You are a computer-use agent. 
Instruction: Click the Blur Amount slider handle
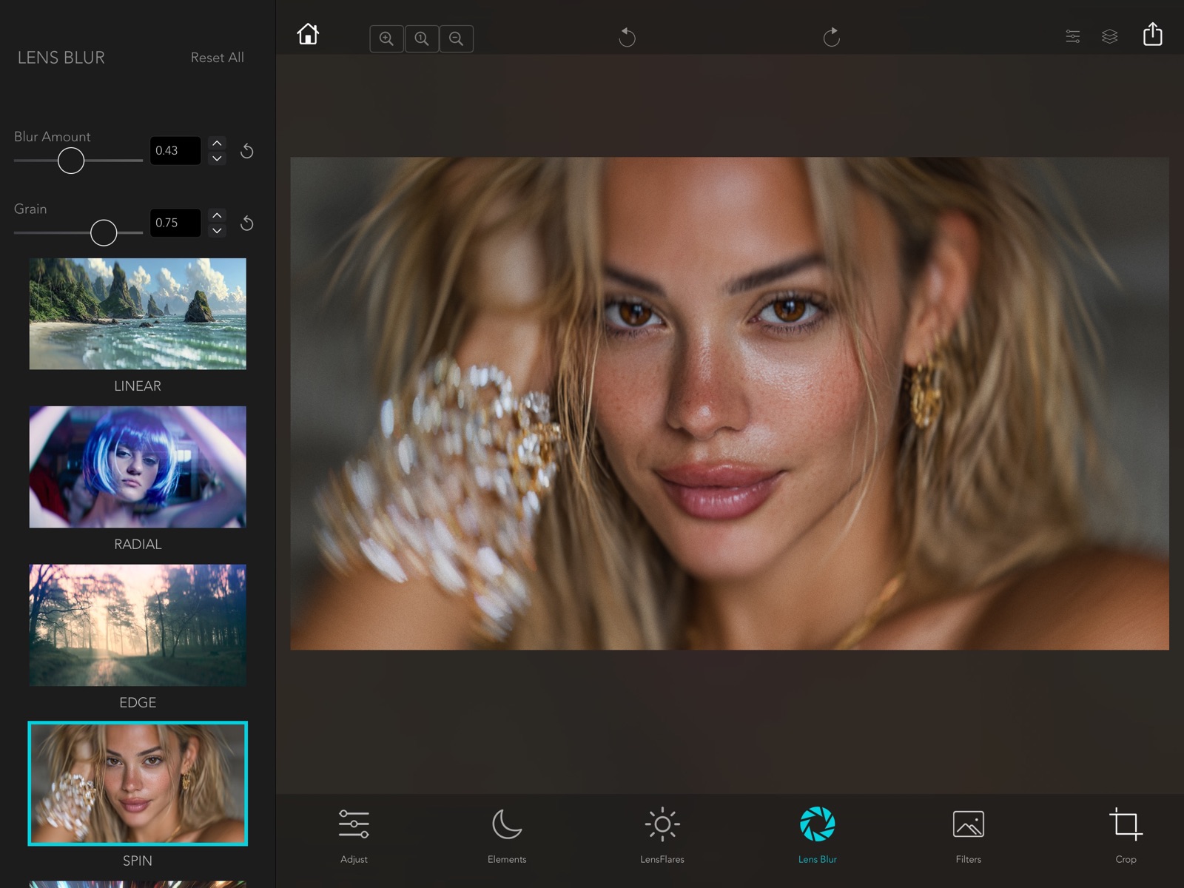pos(71,161)
